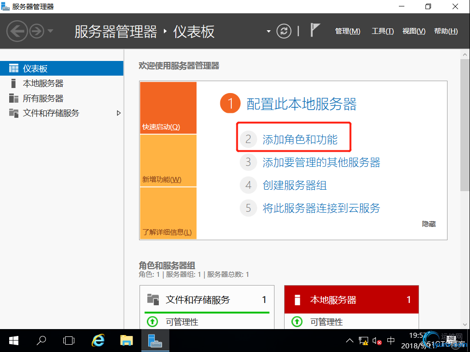
Task: Select the 了解详细信息(L) tile
Action: point(168,213)
